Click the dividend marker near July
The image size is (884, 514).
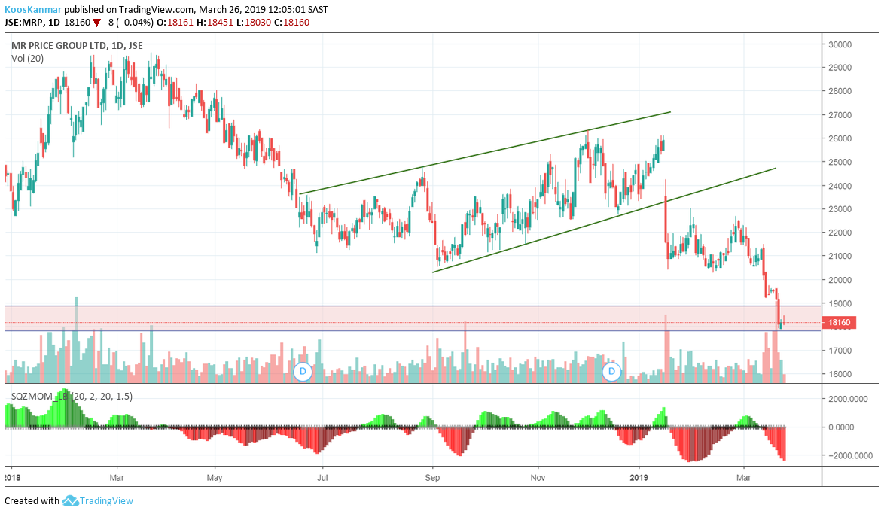(303, 372)
